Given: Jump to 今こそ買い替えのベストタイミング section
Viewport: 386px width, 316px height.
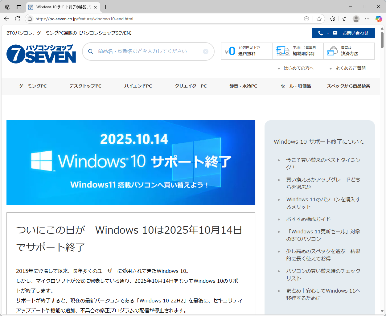Looking at the screenshot, I should point(323,164).
